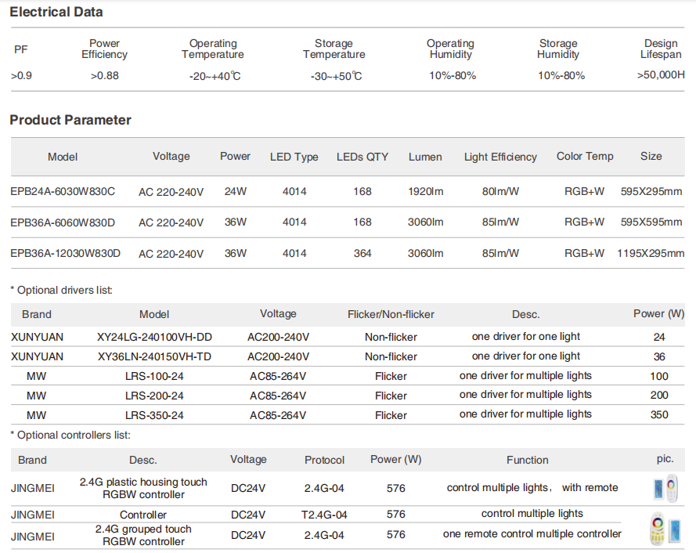Select model EPB24A-6030W830C
The image size is (696, 553).
63,191
